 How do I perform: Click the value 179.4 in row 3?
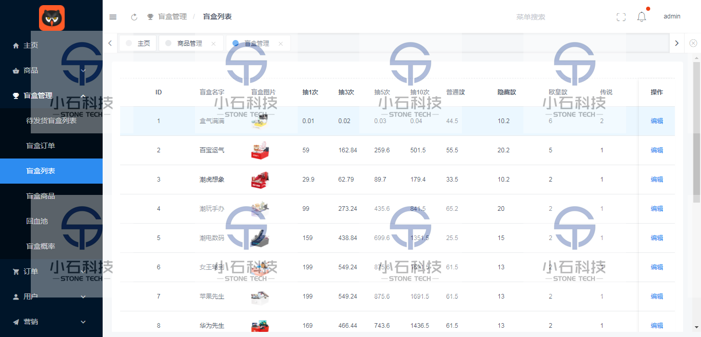pyautogui.click(x=418, y=180)
